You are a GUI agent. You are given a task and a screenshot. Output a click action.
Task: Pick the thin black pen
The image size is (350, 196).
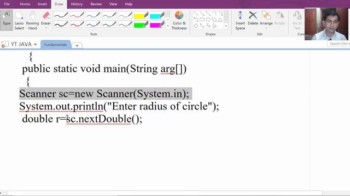click(x=61, y=15)
